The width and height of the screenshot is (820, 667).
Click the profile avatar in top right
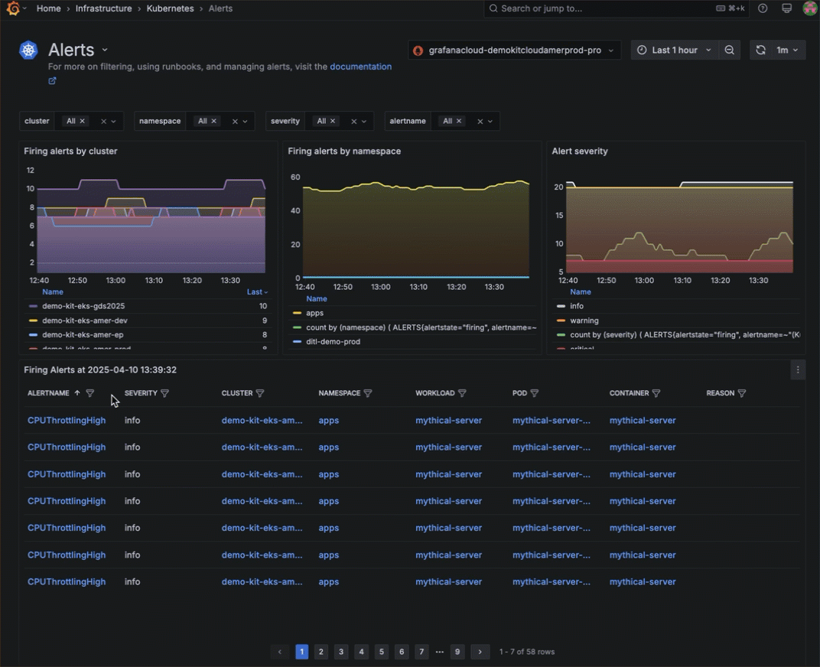coord(809,8)
